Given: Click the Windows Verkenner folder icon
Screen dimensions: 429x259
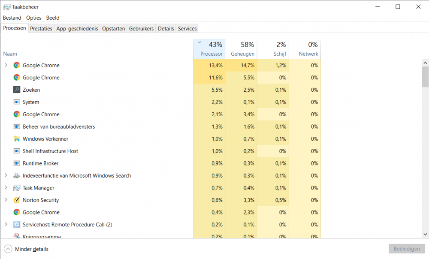Looking at the screenshot, I should click(x=17, y=139).
